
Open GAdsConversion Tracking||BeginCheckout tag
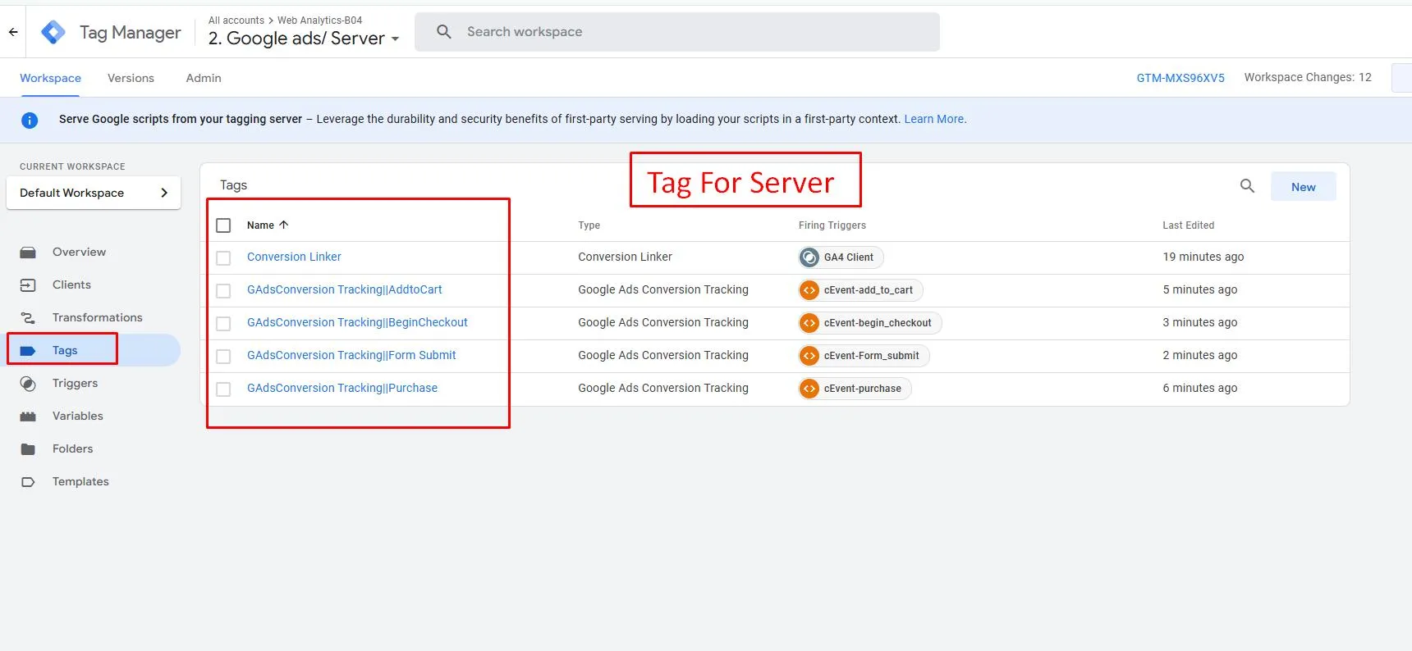click(x=357, y=322)
